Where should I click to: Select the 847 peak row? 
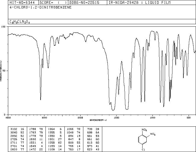pos(74,139)
